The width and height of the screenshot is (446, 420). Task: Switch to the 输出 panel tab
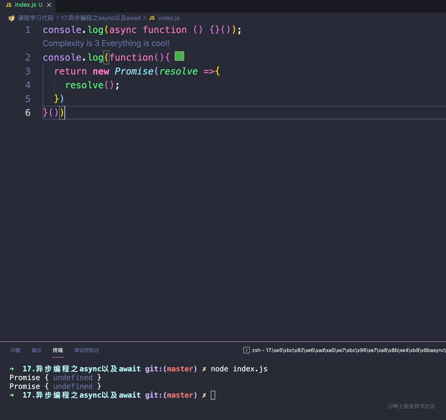(x=37, y=350)
